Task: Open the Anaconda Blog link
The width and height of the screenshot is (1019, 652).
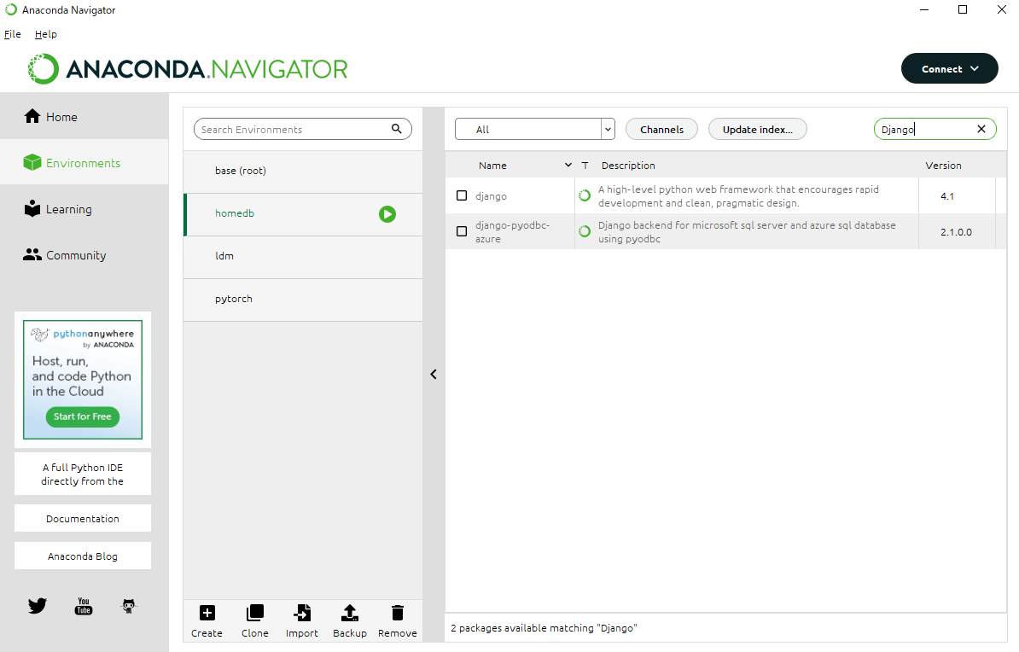Action: [x=83, y=556]
